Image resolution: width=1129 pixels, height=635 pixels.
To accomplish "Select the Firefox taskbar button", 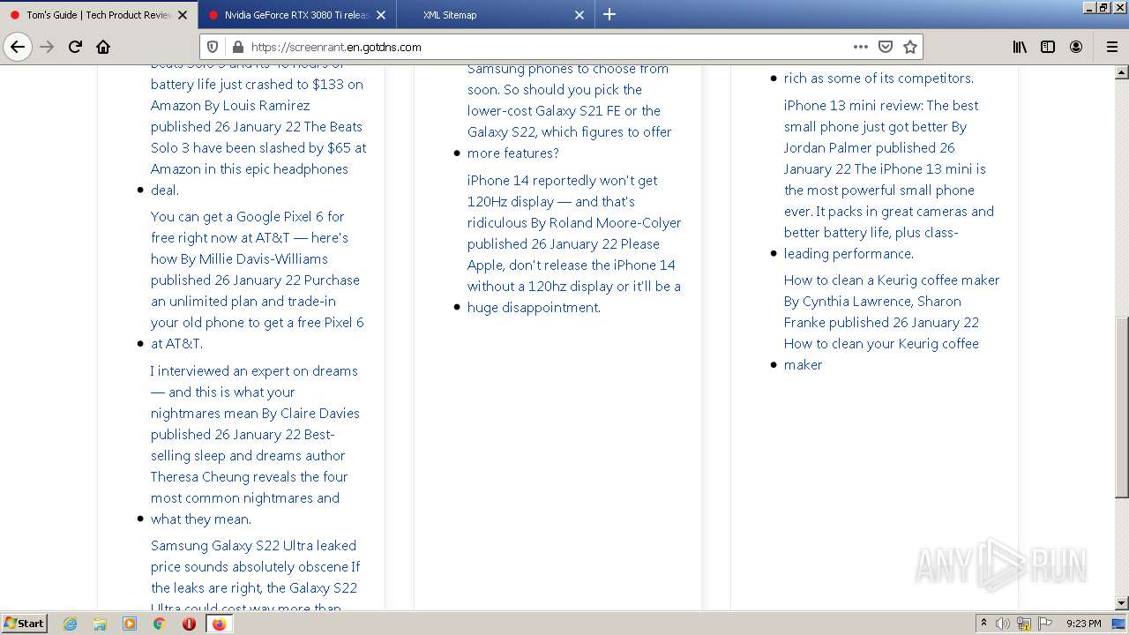I will click(x=219, y=624).
